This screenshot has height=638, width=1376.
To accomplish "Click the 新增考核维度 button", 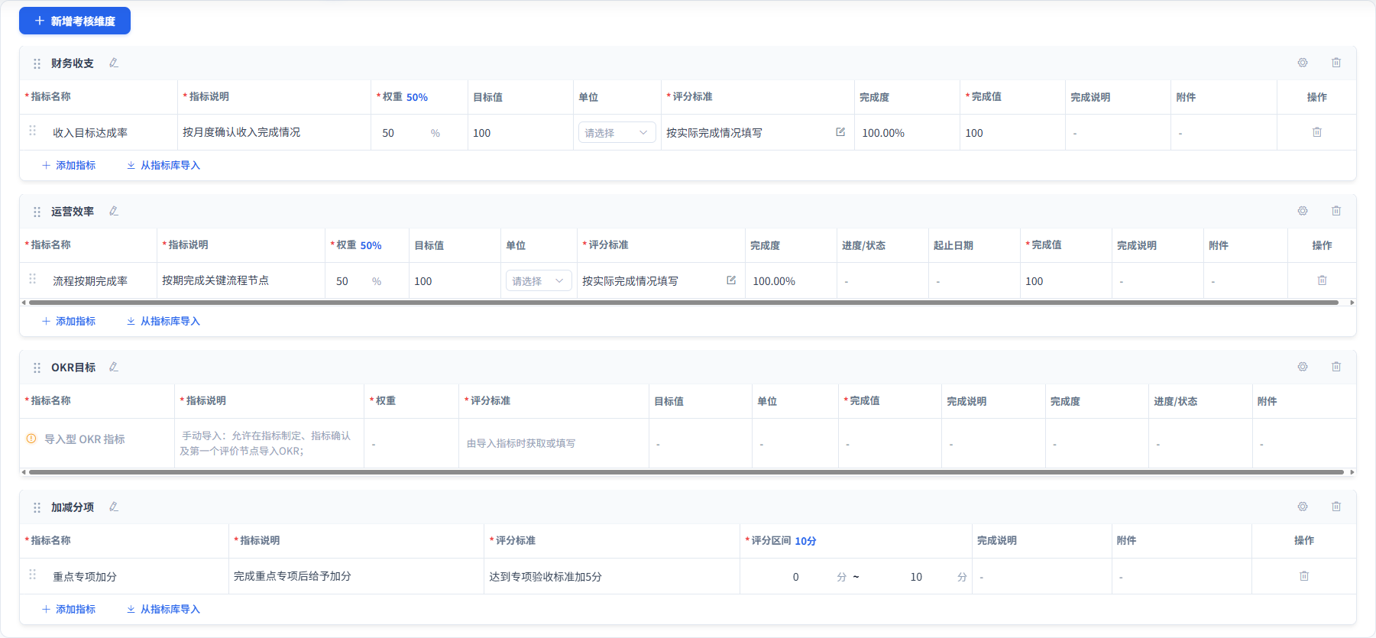I will (75, 21).
